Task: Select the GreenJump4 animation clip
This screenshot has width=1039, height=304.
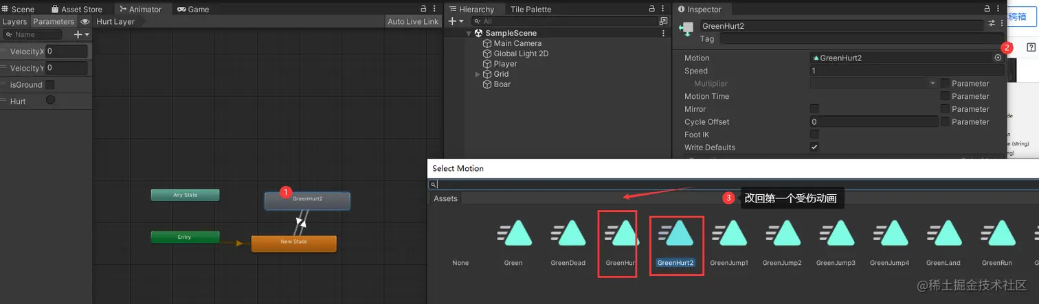Action: coord(889,244)
